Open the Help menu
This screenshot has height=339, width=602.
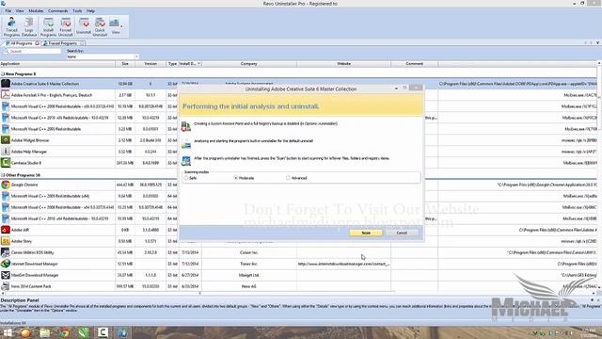90,10
